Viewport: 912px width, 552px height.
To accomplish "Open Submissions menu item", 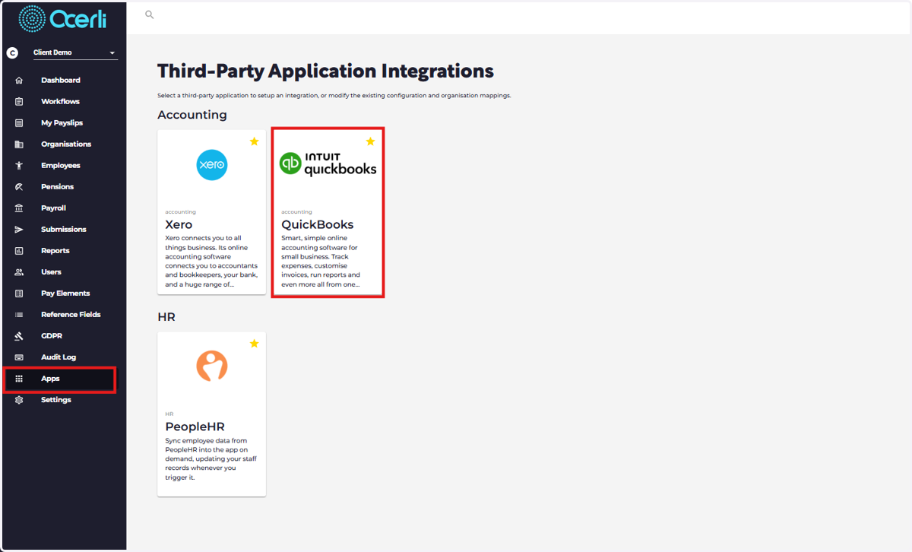I will [x=63, y=230].
